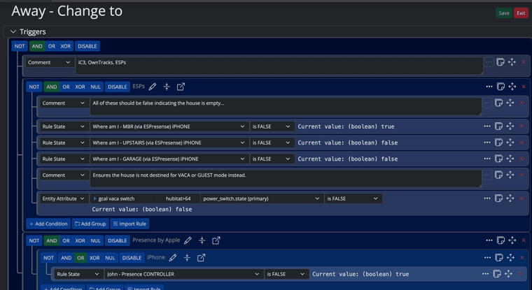Change is FALSE operator on gcal vaca row
The height and width of the screenshot is (290, 532).
tap(353, 198)
